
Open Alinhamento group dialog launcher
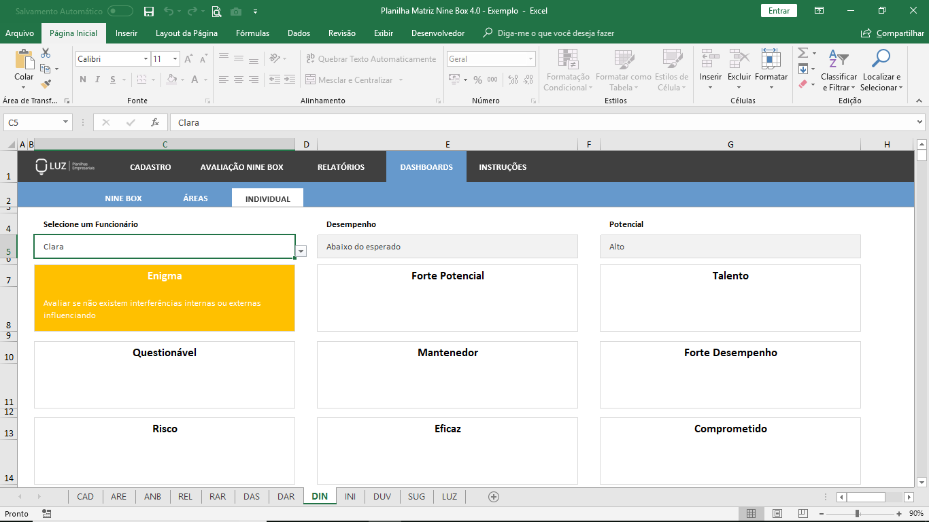(x=437, y=101)
